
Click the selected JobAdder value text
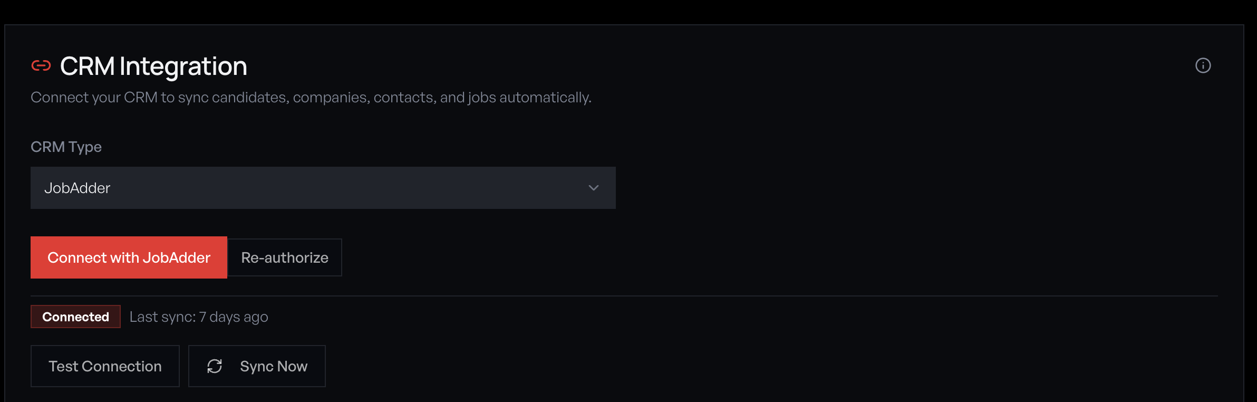tap(78, 188)
